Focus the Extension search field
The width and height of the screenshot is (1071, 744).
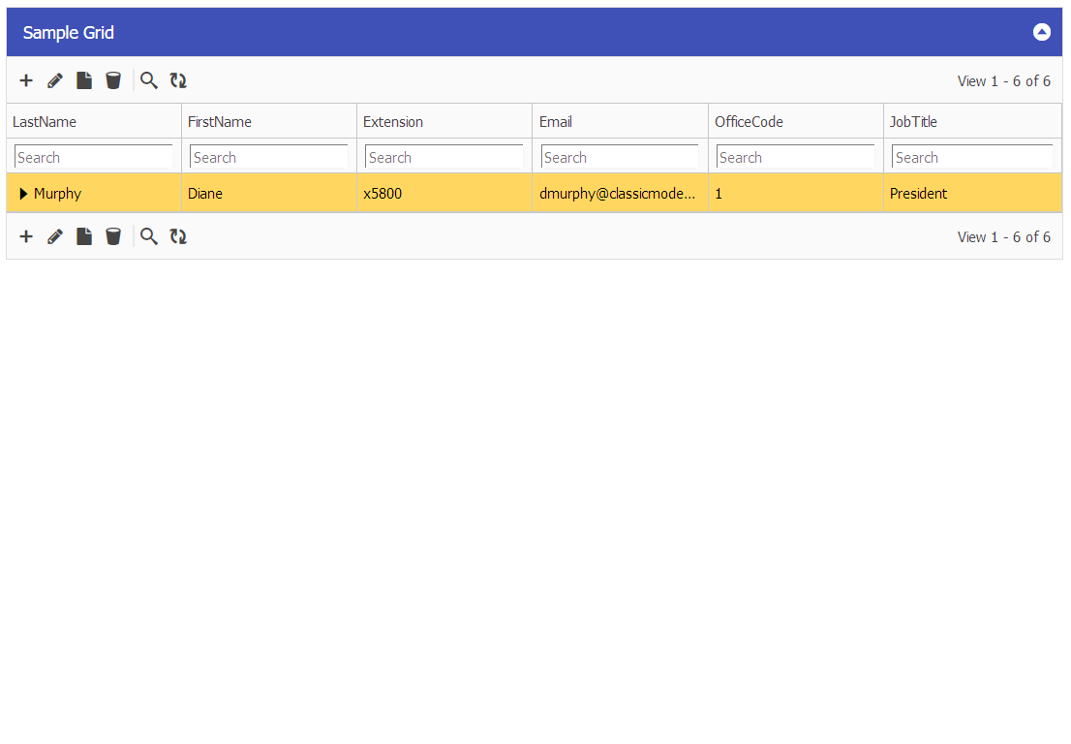tap(444, 157)
